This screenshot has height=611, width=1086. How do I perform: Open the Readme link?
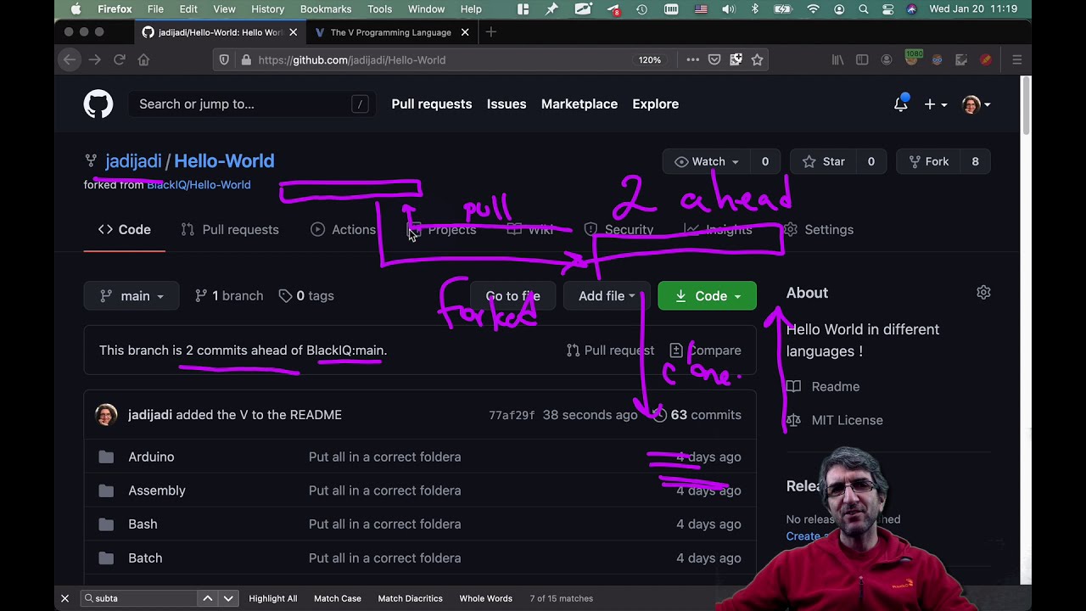tap(823, 386)
